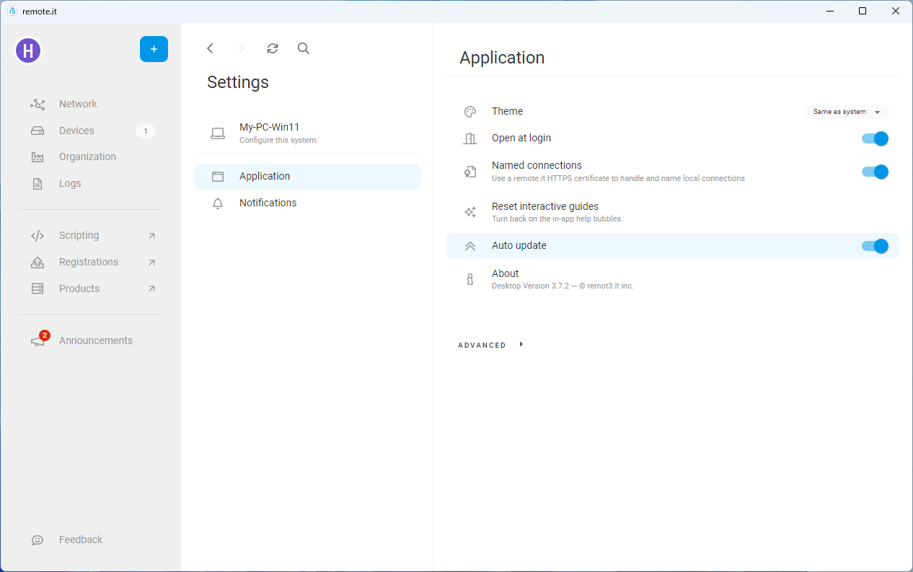Click the bell icon beside Notifications
Viewport: 913px width, 572px height.
(x=218, y=203)
